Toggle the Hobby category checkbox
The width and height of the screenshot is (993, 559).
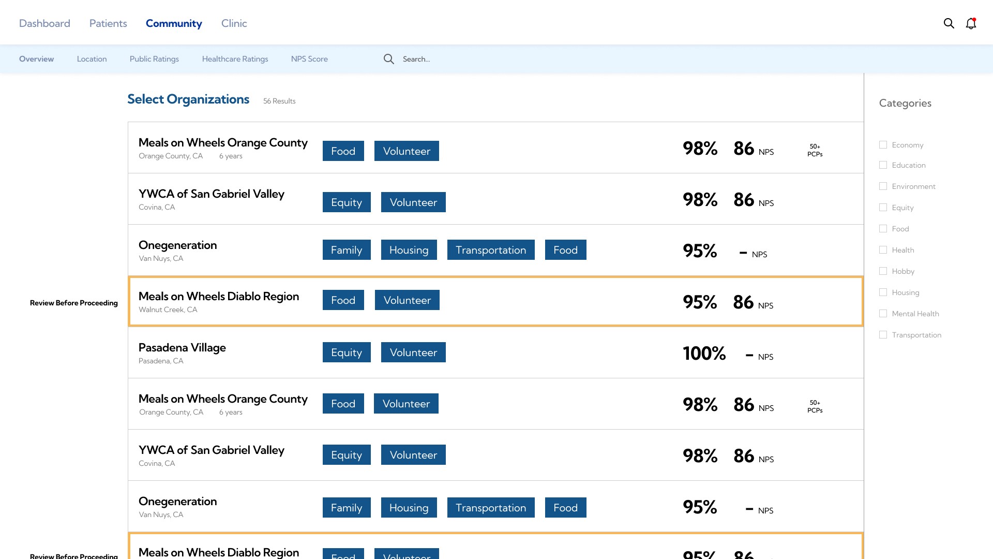pos(883,271)
